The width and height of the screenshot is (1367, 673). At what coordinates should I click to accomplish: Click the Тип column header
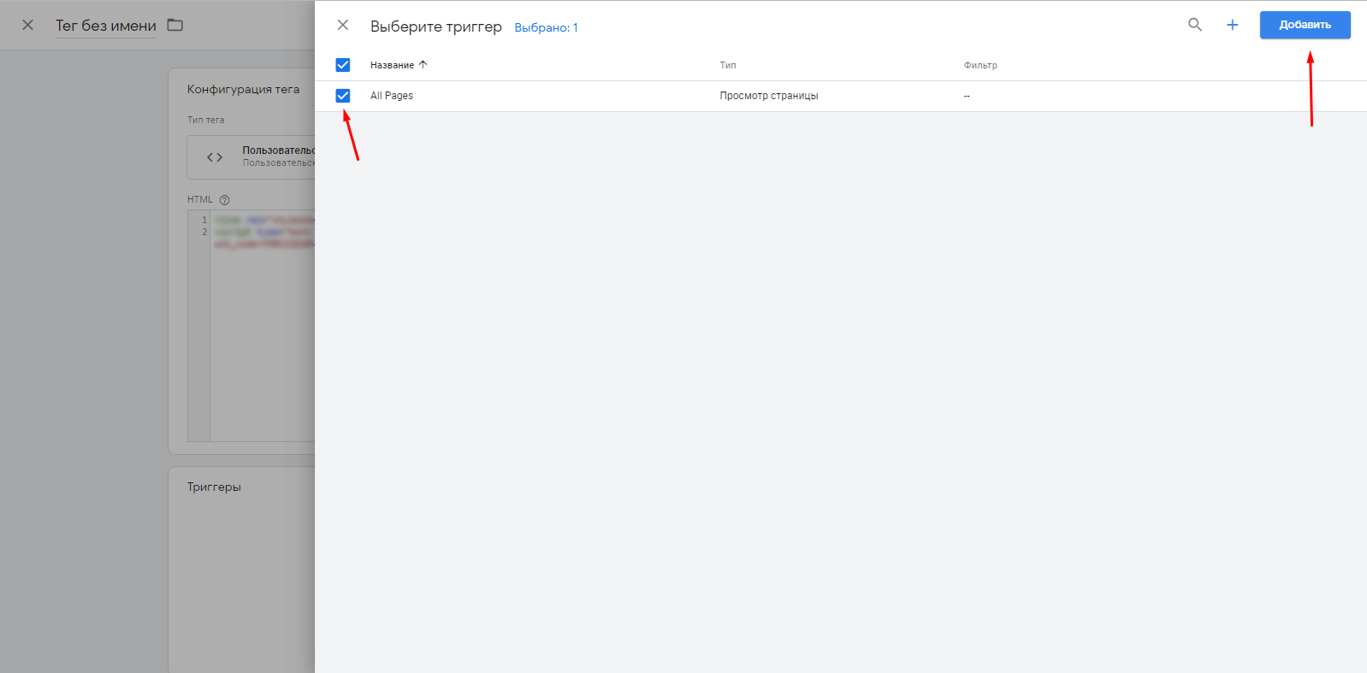[727, 65]
